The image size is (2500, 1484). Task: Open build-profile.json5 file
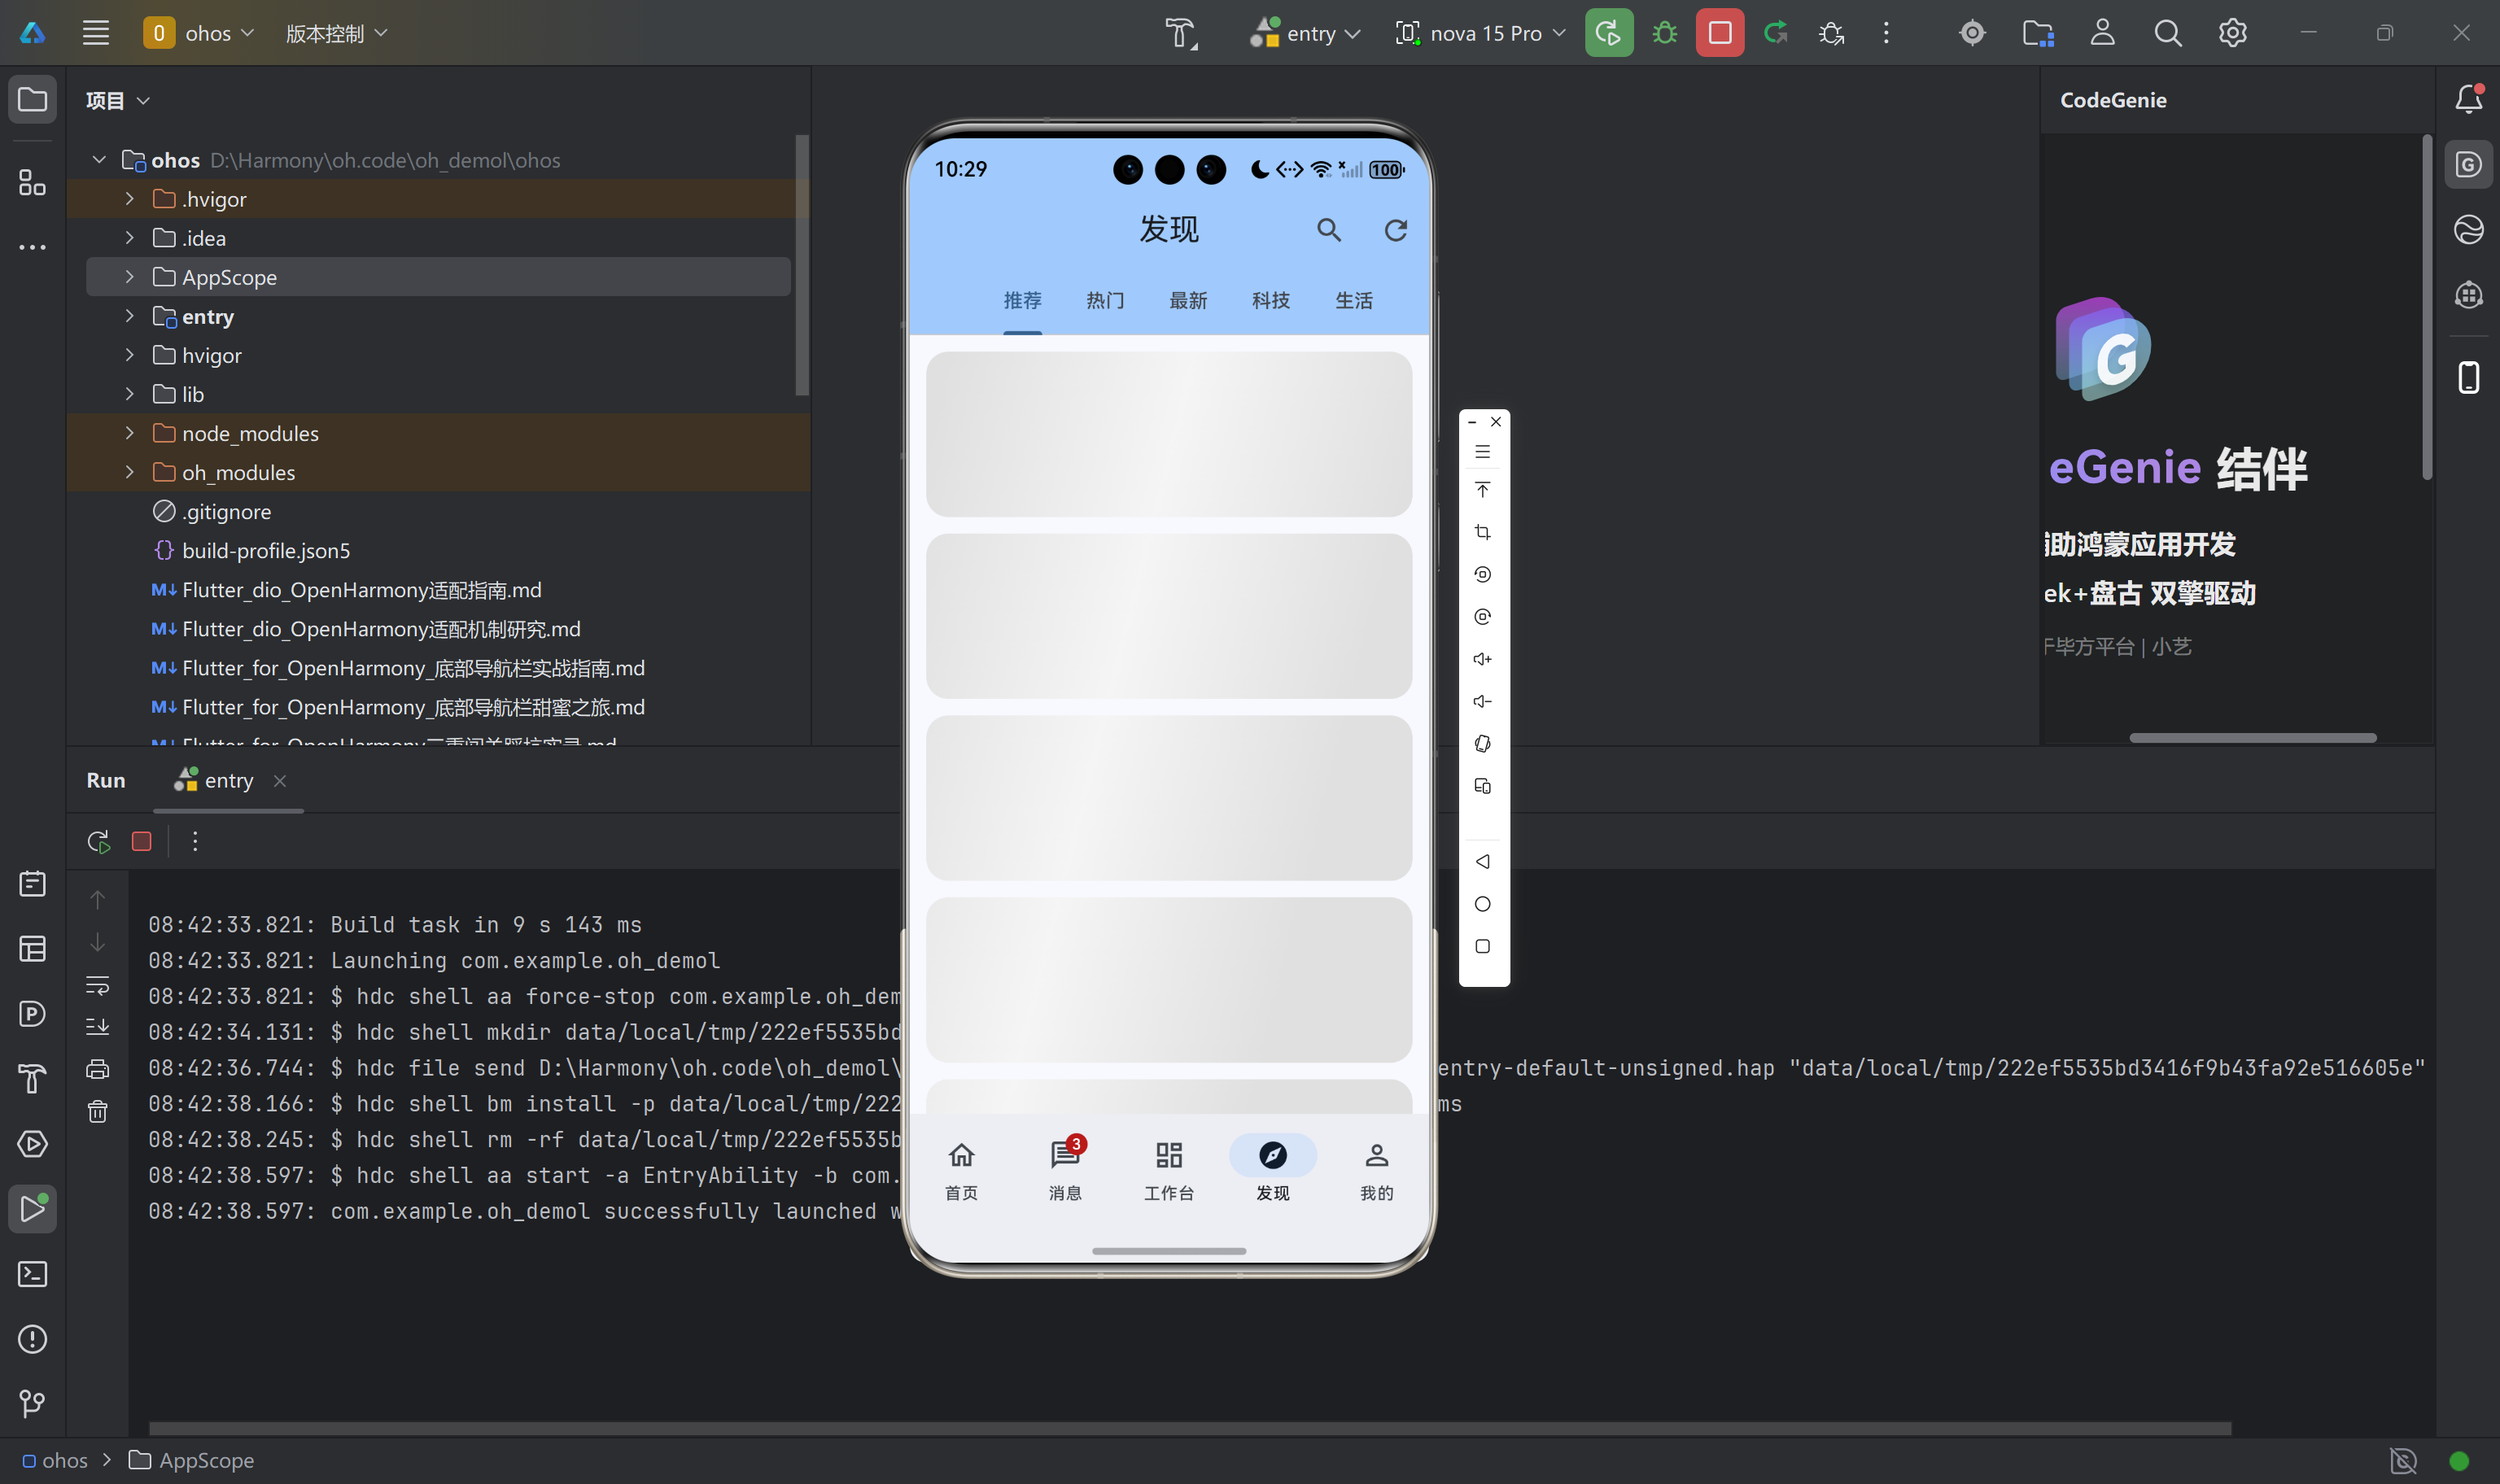tap(266, 551)
